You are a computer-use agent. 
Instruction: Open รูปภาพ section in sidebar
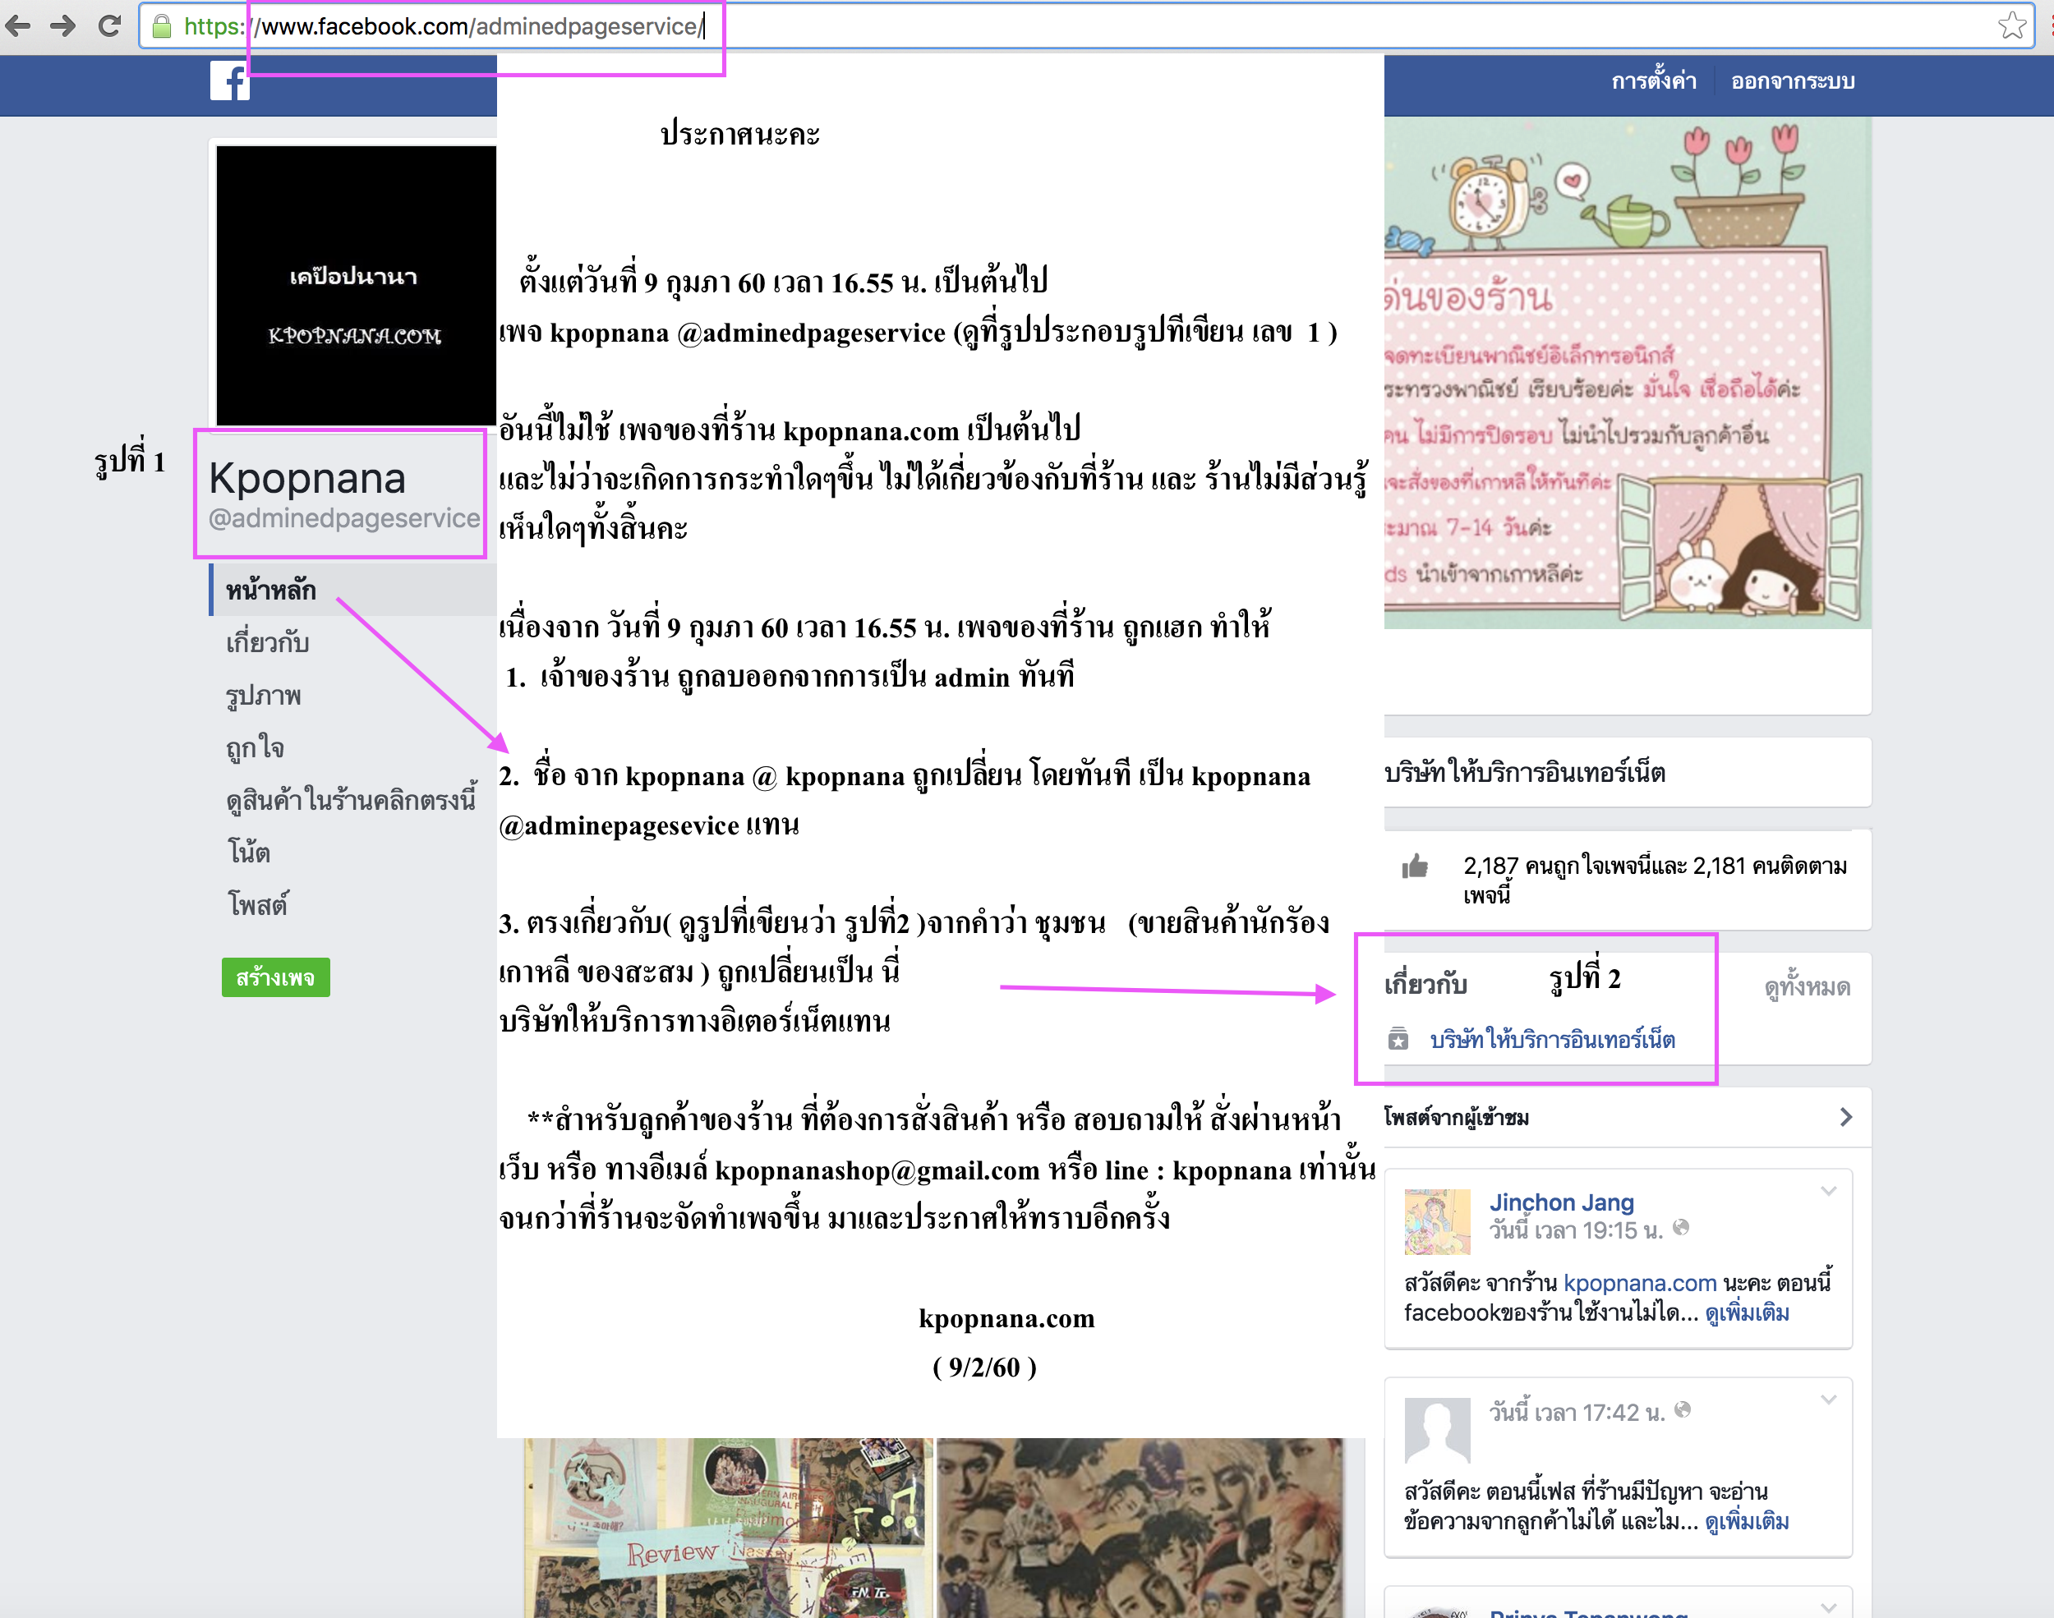[x=264, y=696]
